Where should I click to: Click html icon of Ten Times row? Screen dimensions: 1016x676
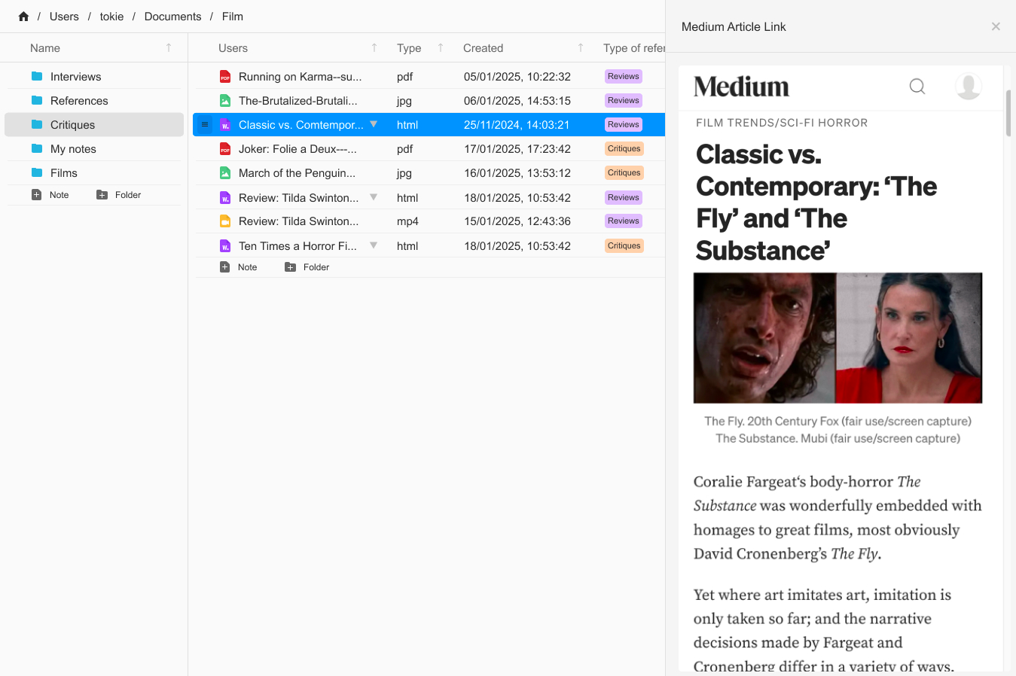coord(225,246)
